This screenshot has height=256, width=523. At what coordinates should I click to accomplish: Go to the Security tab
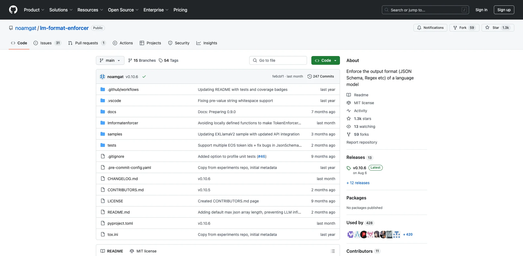[179, 43]
